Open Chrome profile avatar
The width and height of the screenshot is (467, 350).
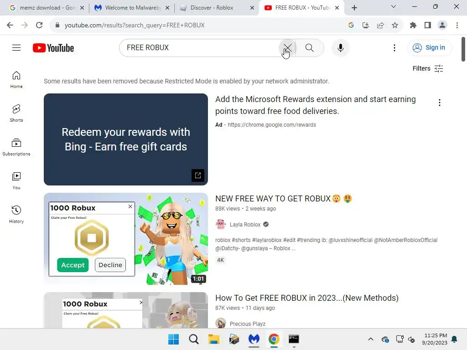click(442, 25)
